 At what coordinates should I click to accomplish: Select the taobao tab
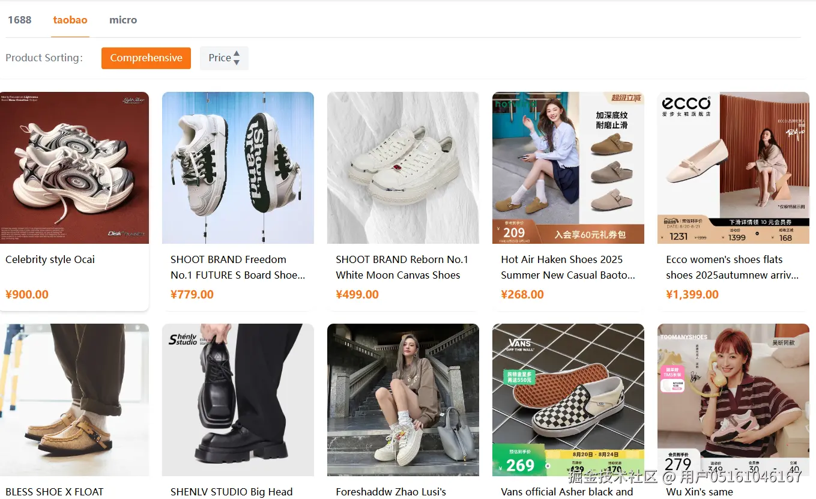[x=70, y=20]
